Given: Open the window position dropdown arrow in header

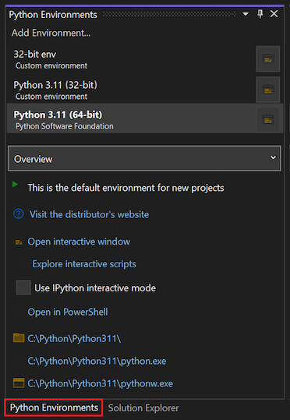Looking at the screenshot, I should pos(246,14).
